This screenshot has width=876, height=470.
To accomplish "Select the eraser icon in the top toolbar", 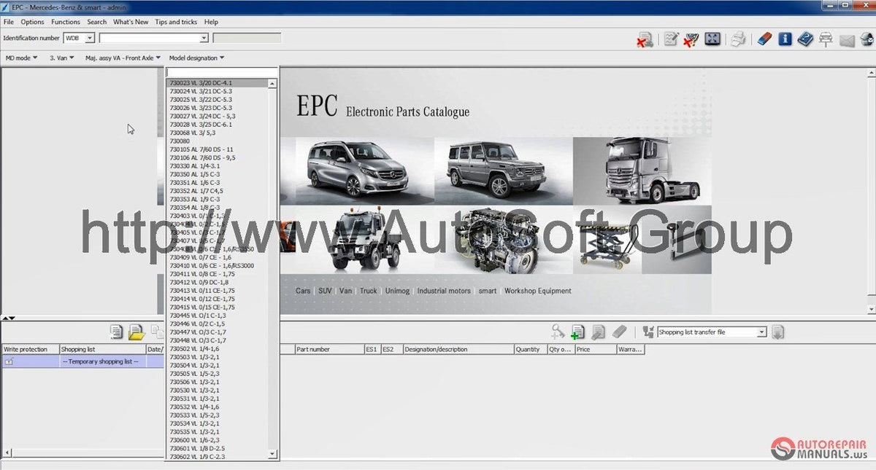I will pyautogui.click(x=765, y=38).
